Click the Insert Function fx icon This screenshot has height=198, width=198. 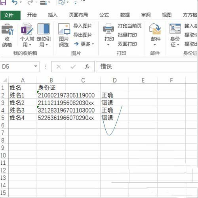point(87,67)
